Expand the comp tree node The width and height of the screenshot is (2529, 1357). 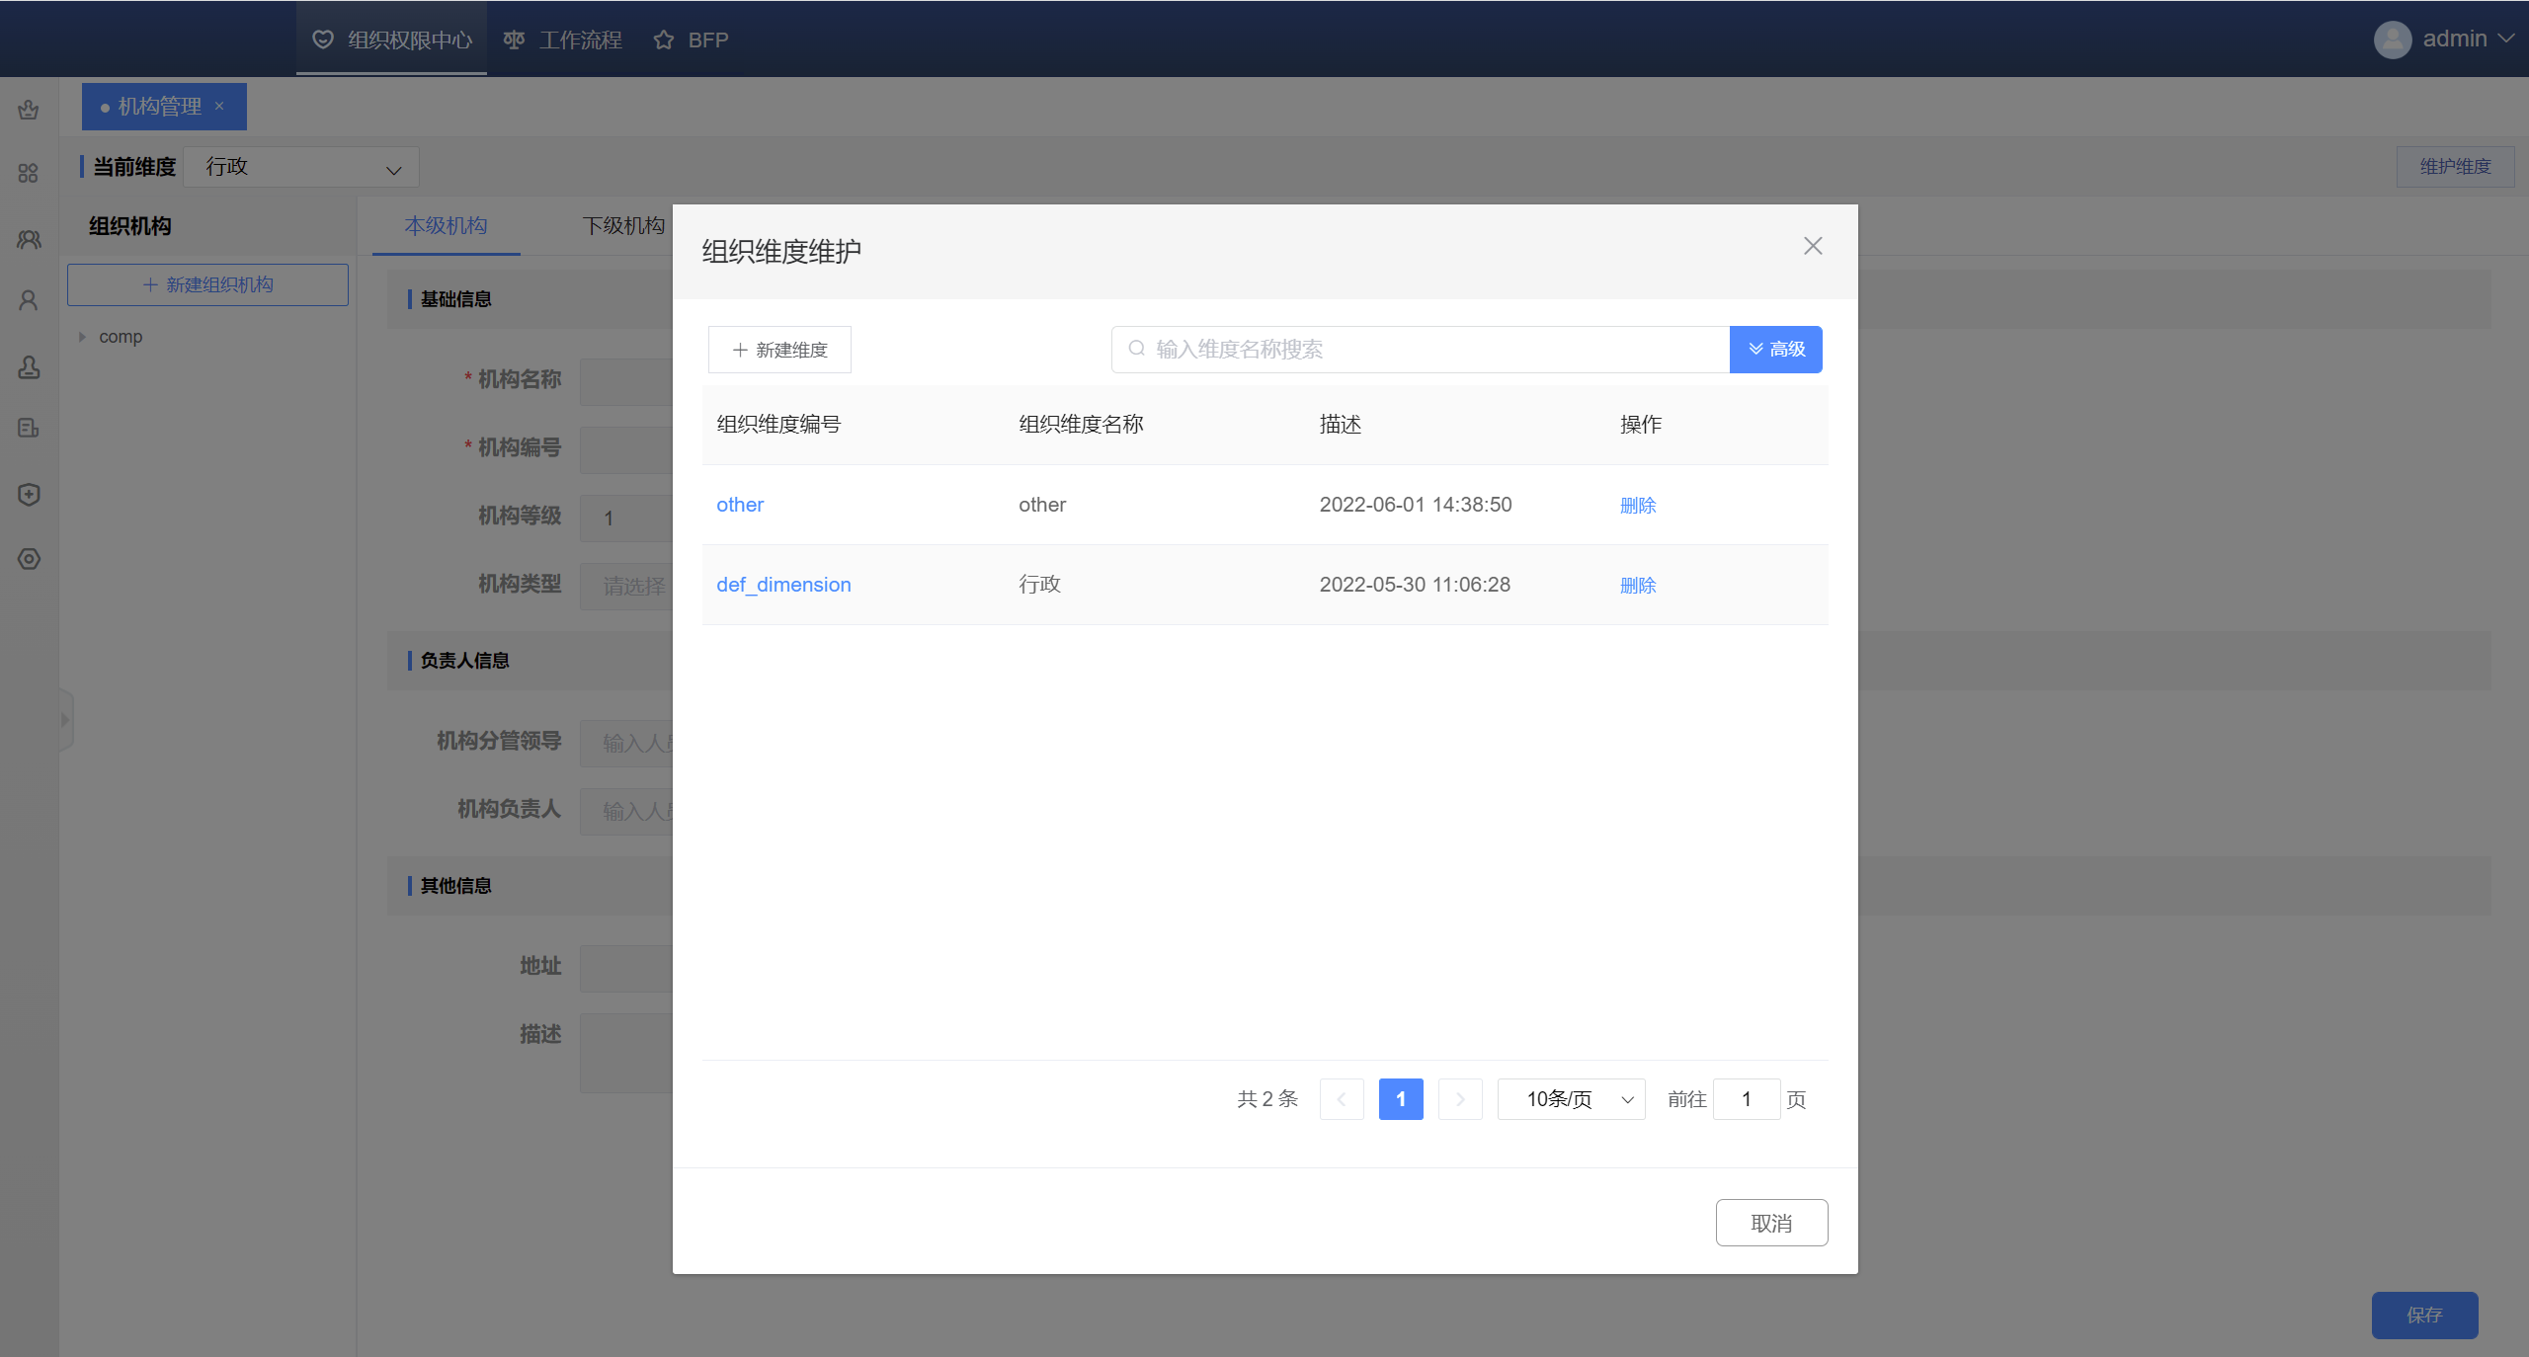tap(82, 337)
